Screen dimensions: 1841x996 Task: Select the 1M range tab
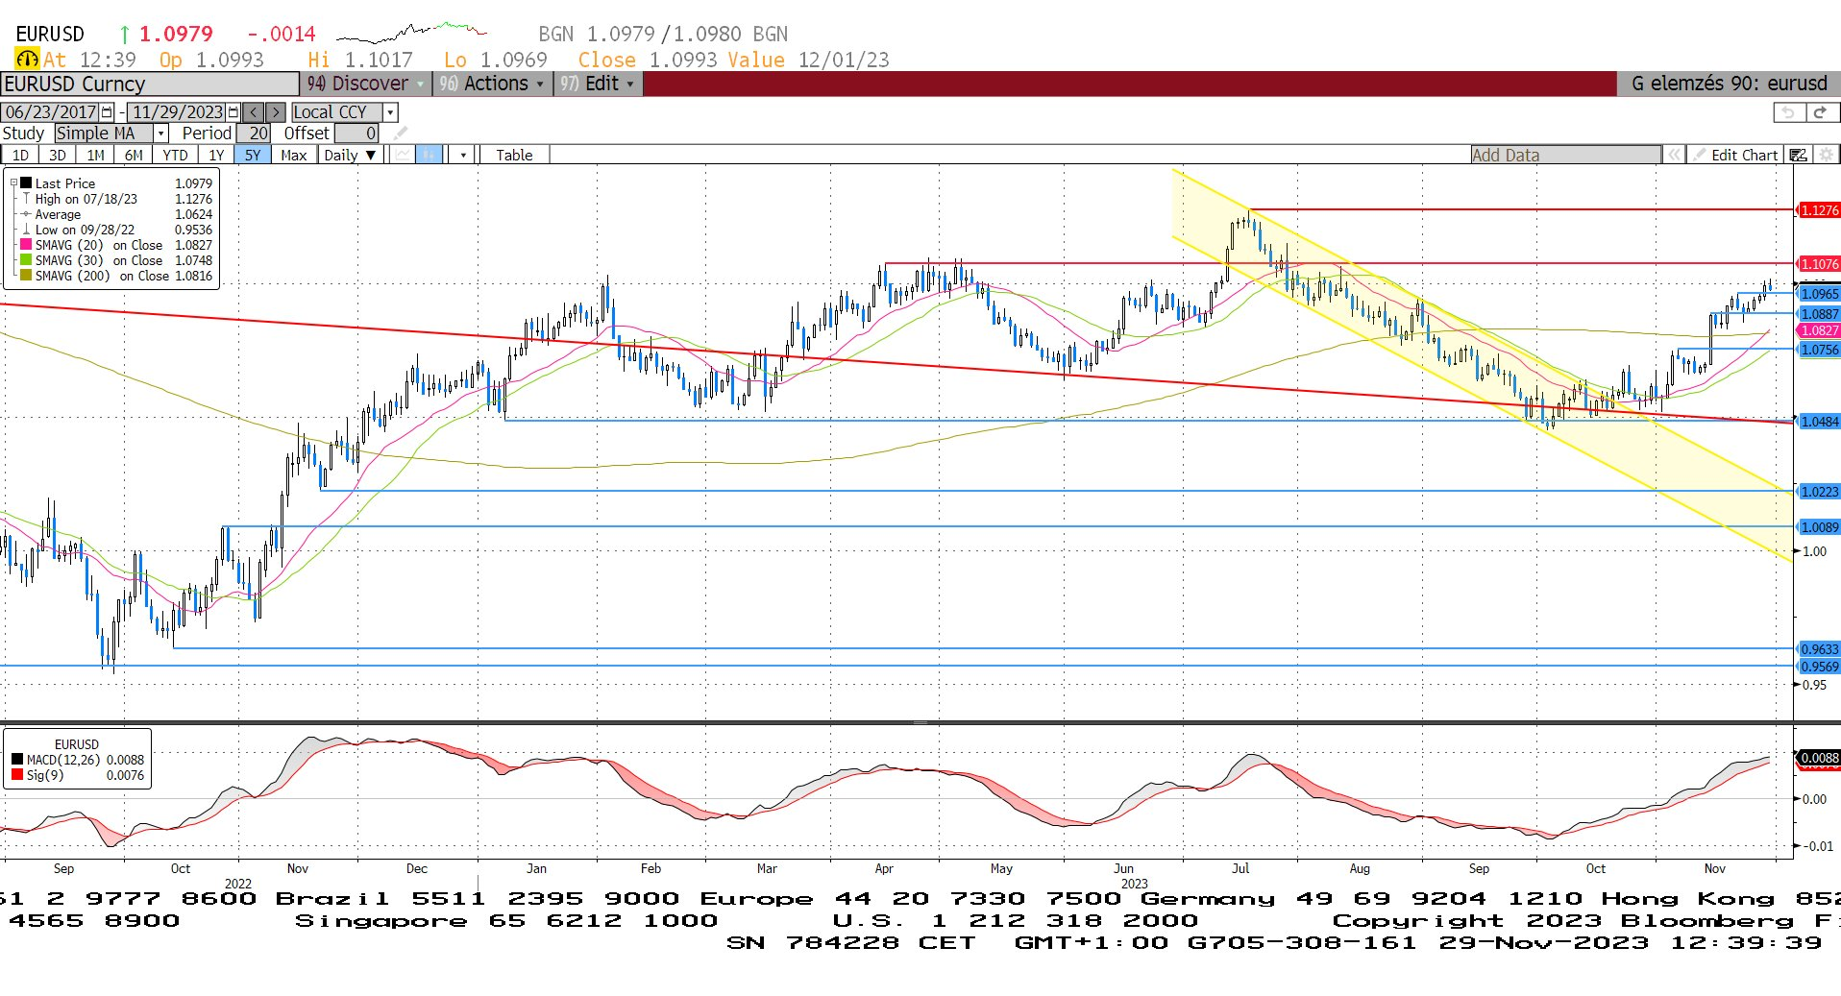95,155
